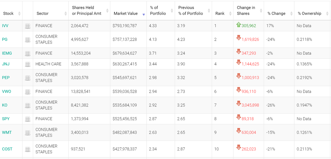Viewport: 331px width, 159px height.
Task: Select the HEALTH CARE sector cell
Action: tap(48, 64)
